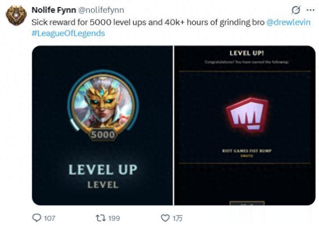Click the retweet arrows icon
Screen dimensions: 319x226
[101, 218]
